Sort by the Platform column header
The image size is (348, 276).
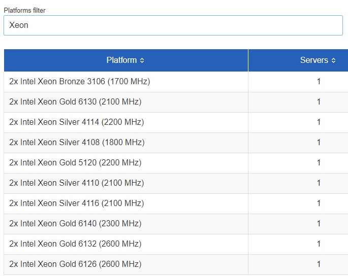[x=122, y=60]
